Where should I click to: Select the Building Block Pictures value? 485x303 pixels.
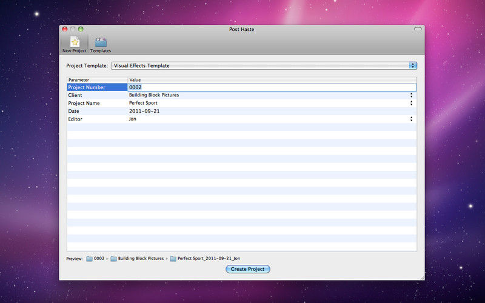click(x=154, y=95)
